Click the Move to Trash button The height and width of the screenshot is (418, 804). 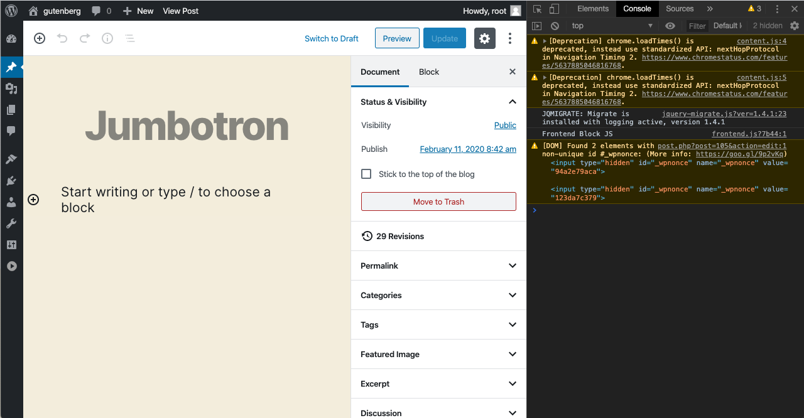coord(438,201)
